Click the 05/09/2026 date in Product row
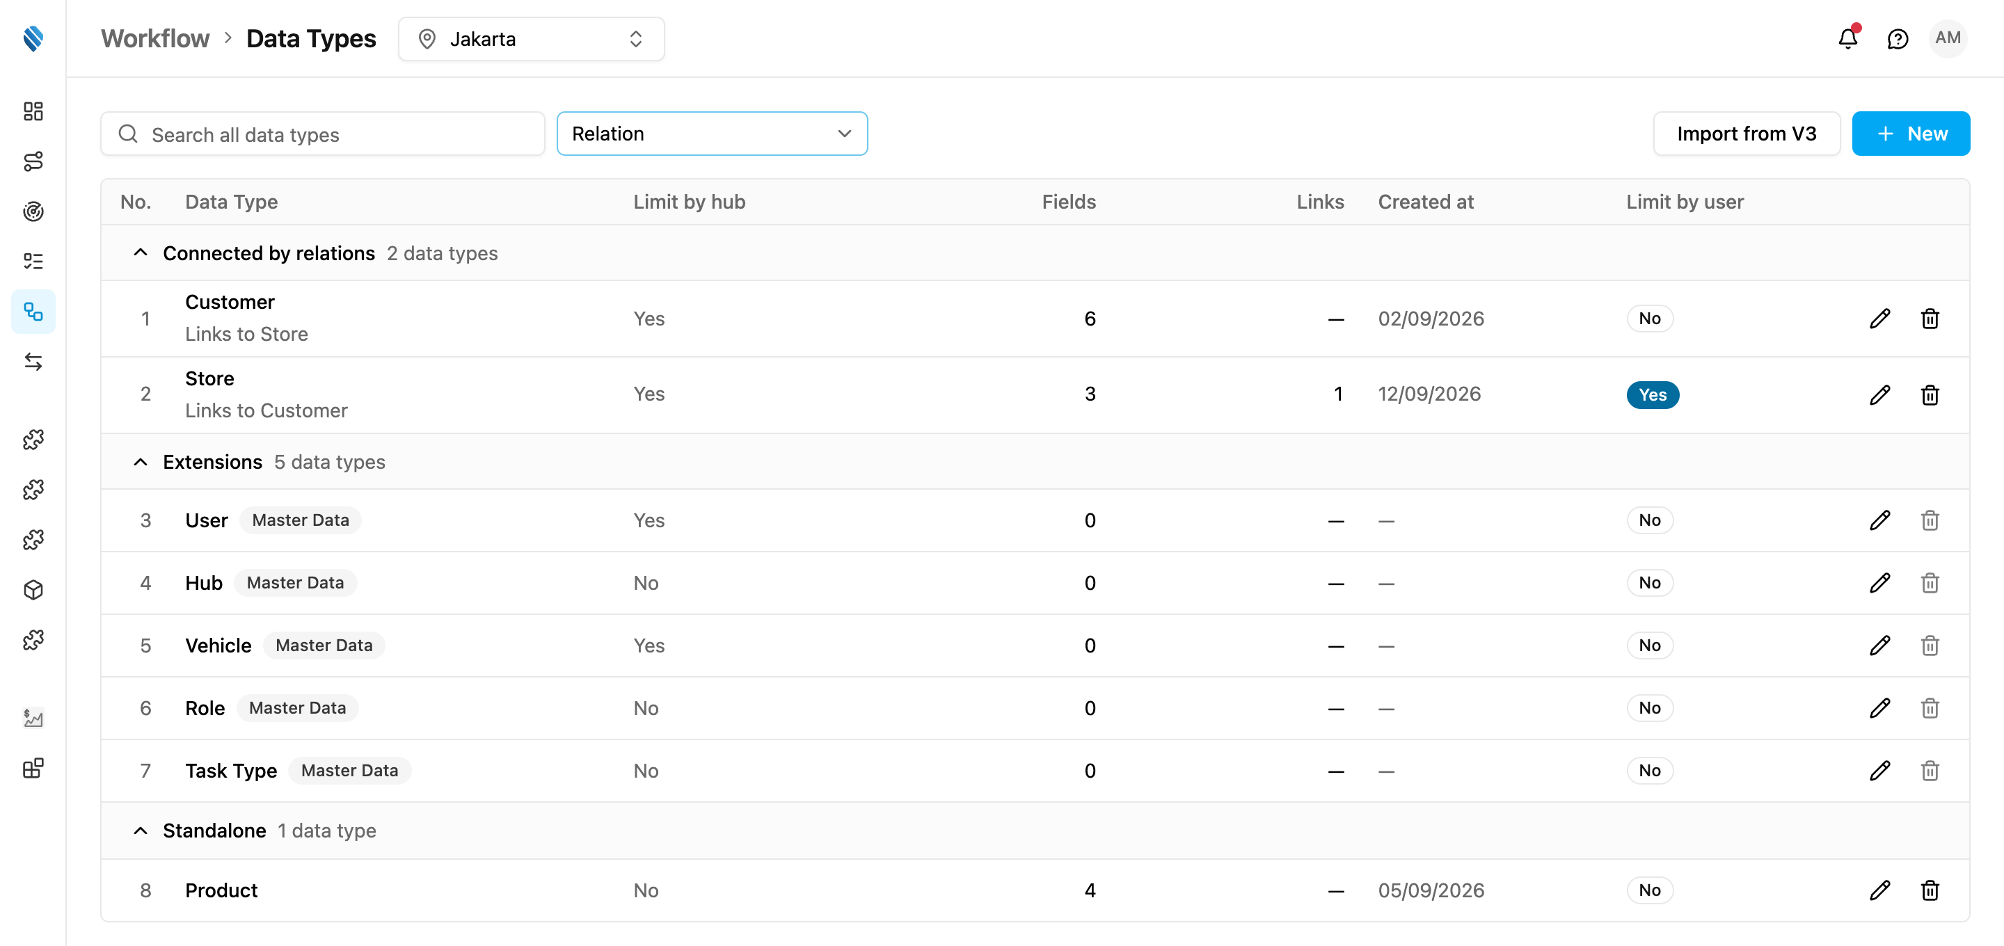The image size is (2004, 946). tap(1431, 890)
